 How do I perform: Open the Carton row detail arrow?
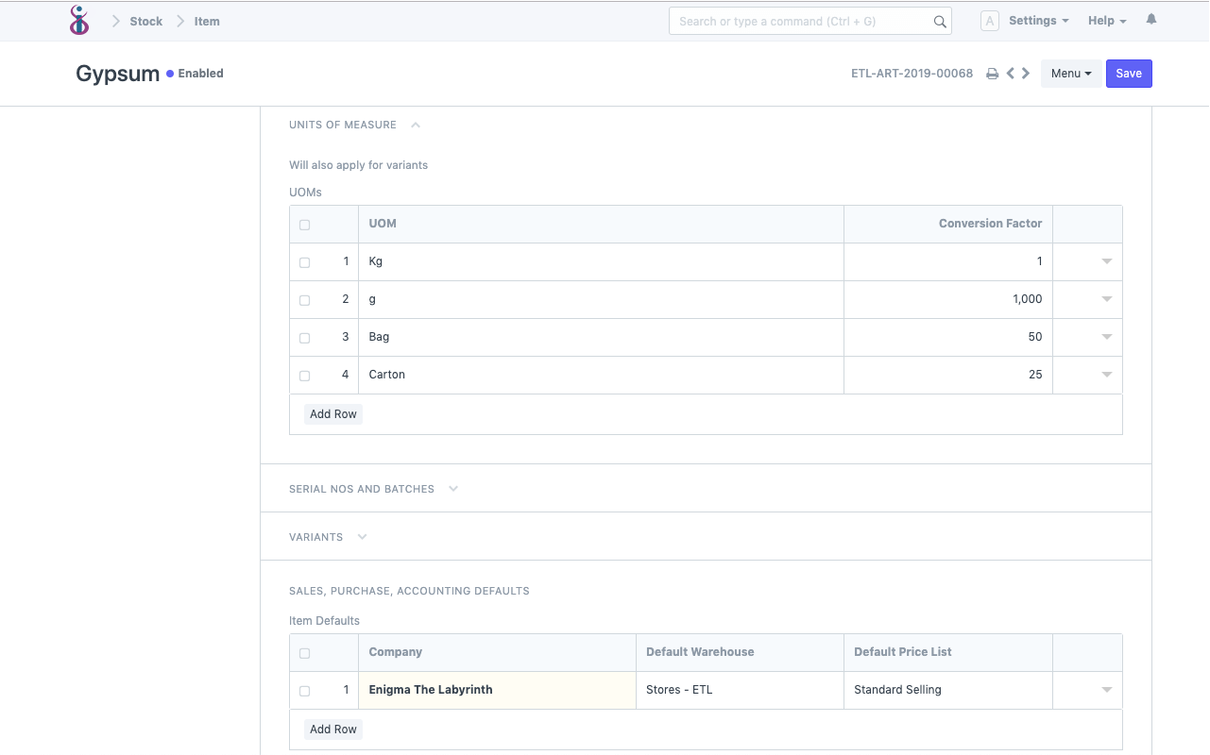(1105, 375)
